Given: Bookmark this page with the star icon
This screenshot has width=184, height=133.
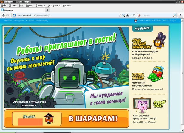Looking at the screenshot, I should point(120,15).
